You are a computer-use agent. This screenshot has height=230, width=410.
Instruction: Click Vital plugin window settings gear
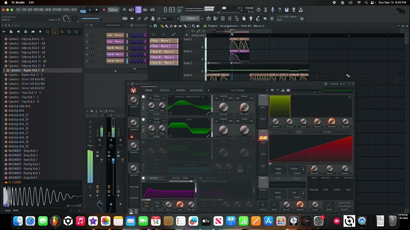click(x=132, y=84)
